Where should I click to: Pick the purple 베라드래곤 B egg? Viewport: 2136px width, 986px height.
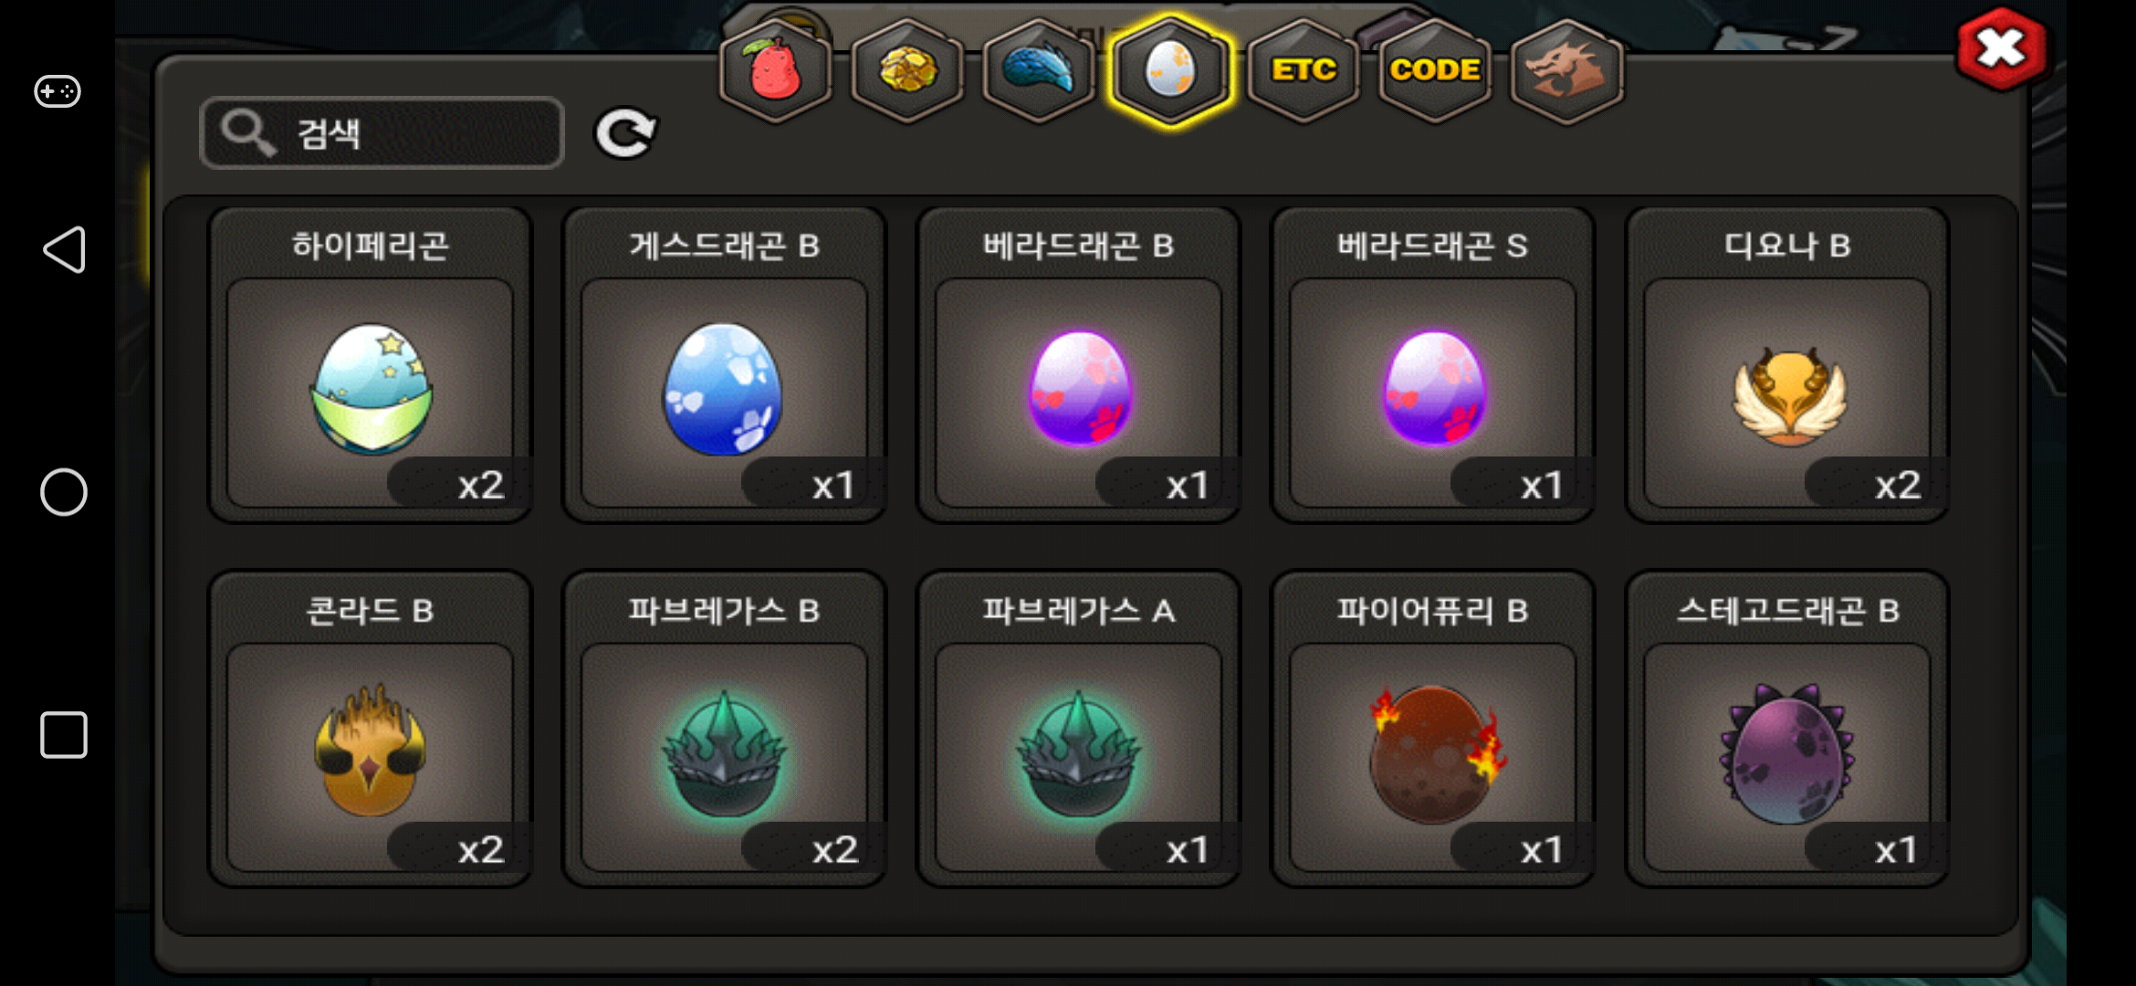1078,365
